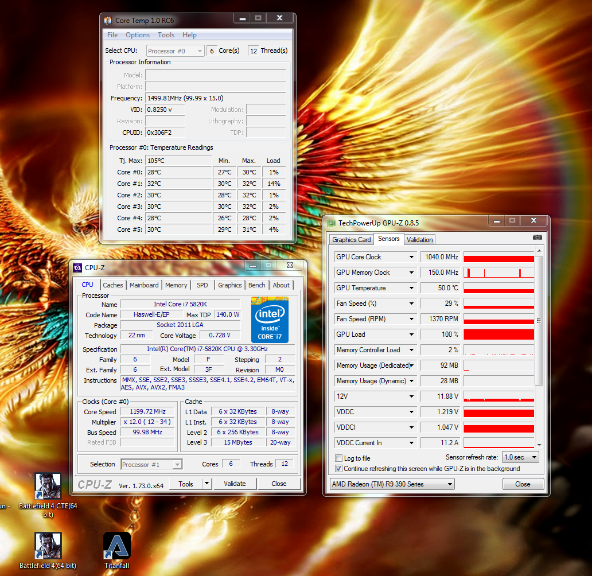Open the Fan Speed (%) sensor dropdown
This screenshot has width=592, height=576.
[x=411, y=303]
